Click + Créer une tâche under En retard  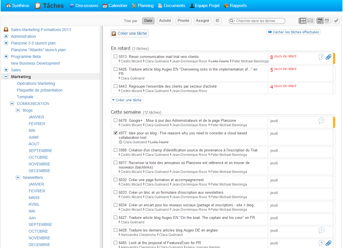point(127,100)
